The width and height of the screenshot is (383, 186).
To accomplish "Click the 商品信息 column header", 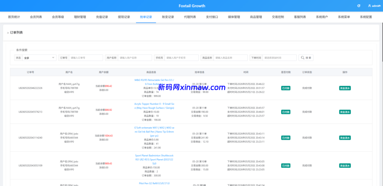I will click(151, 72).
